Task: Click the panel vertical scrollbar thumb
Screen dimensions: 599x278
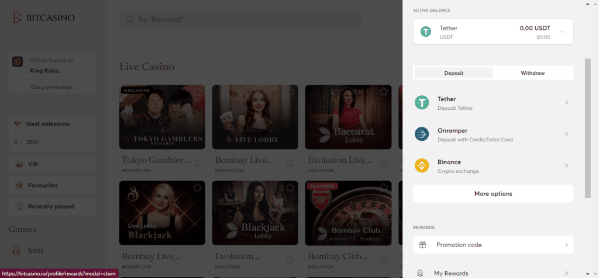Action: pyautogui.click(x=588, y=128)
